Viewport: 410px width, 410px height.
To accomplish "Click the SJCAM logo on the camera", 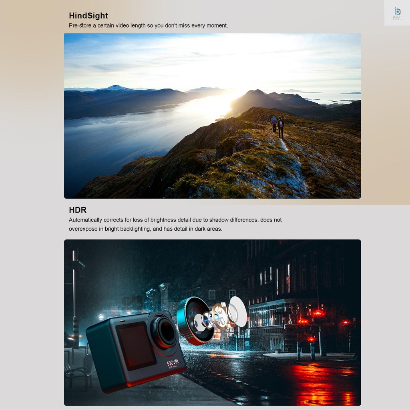I will tap(173, 364).
